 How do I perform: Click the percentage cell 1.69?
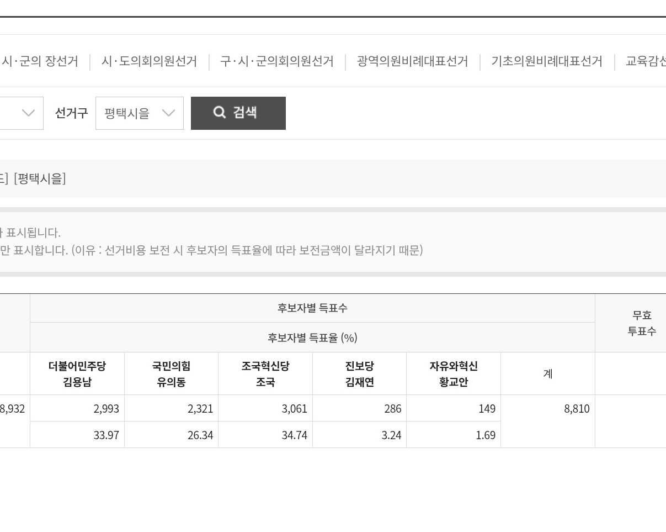point(454,435)
